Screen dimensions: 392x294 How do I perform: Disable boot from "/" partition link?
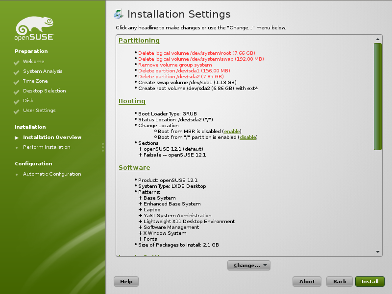[x=248, y=137]
